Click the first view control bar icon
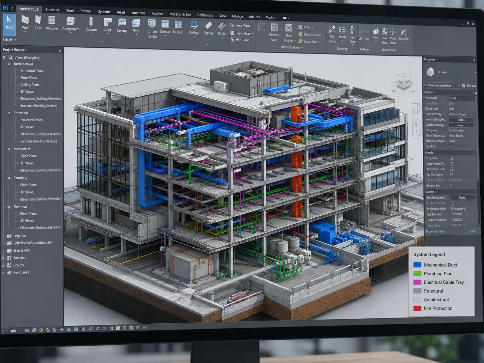484x363 pixels. [x=27, y=330]
